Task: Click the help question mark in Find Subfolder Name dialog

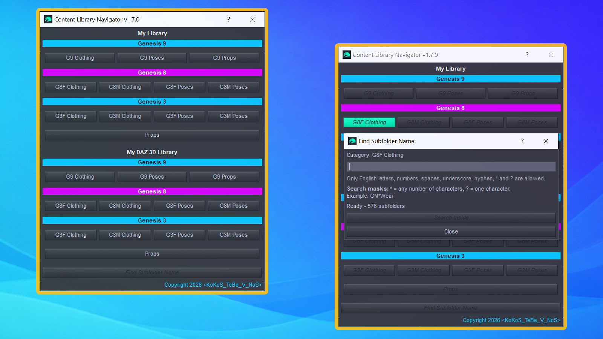Action: (x=522, y=141)
